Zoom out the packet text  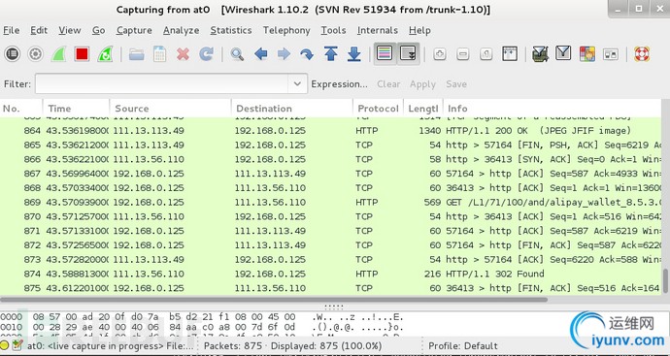463,54
